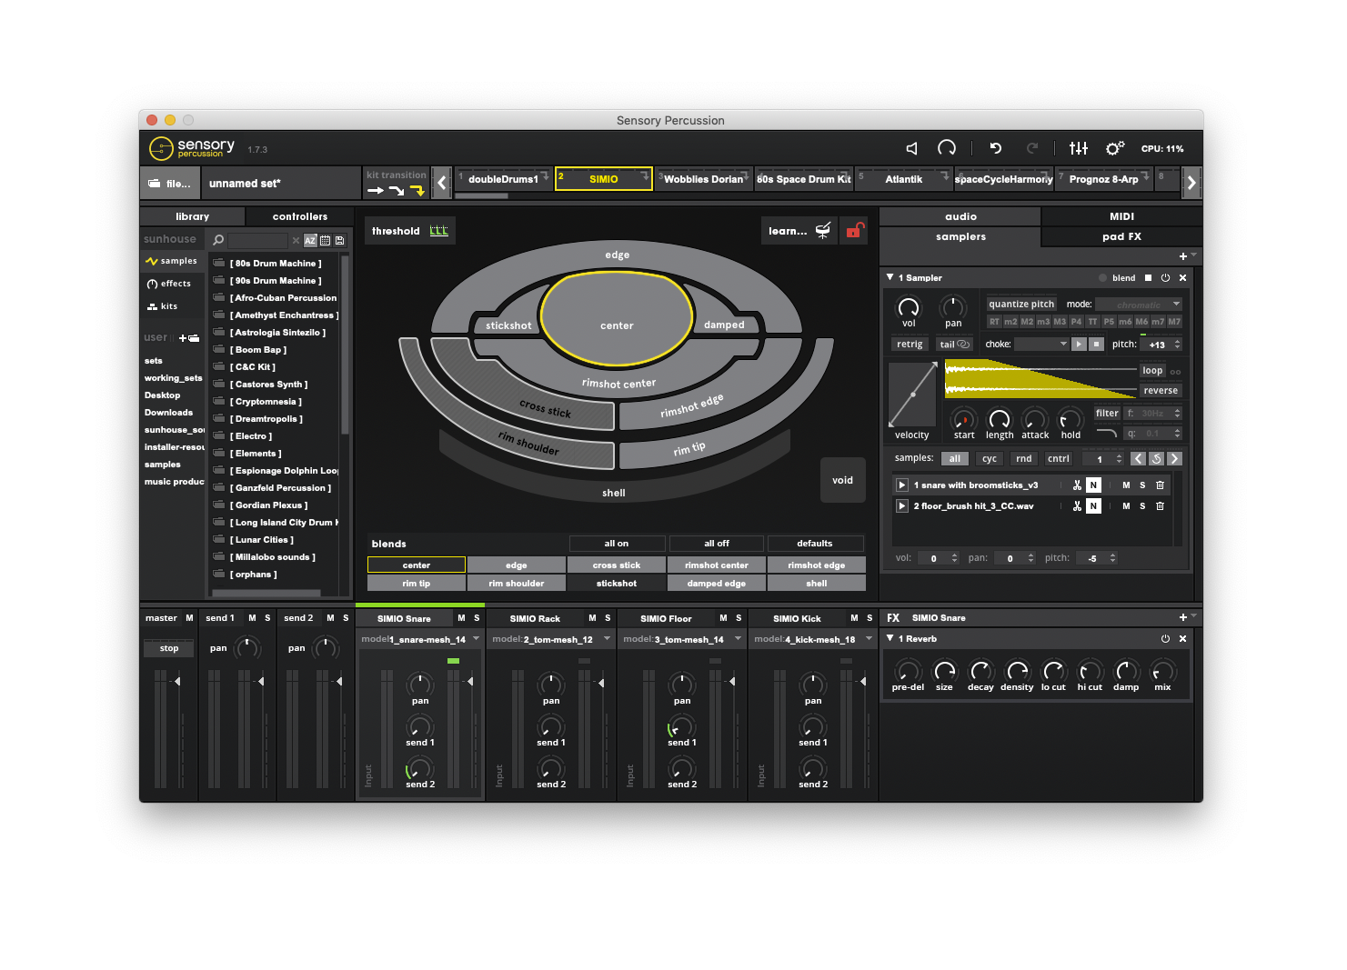Open the quantize mode chromatic dropdown
This screenshot has width=1347, height=970.
pyautogui.click(x=1139, y=305)
